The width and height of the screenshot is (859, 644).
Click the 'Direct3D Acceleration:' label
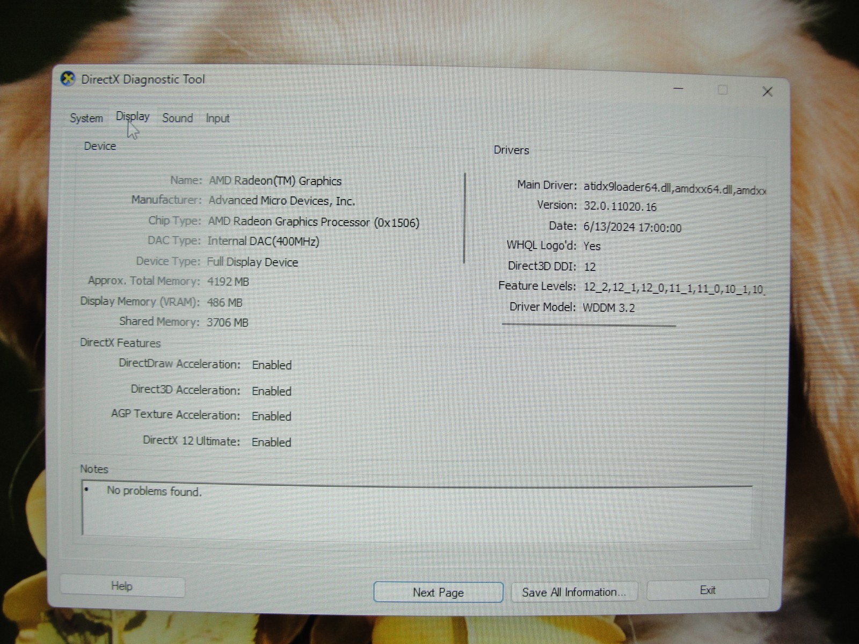[185, 390]
